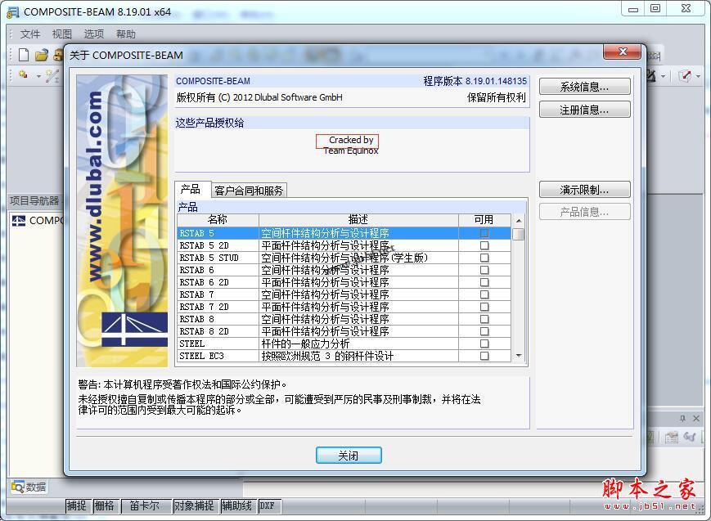Click the Open folder icon in toolbar
The image size is (711, 521).
pos(41,56)
